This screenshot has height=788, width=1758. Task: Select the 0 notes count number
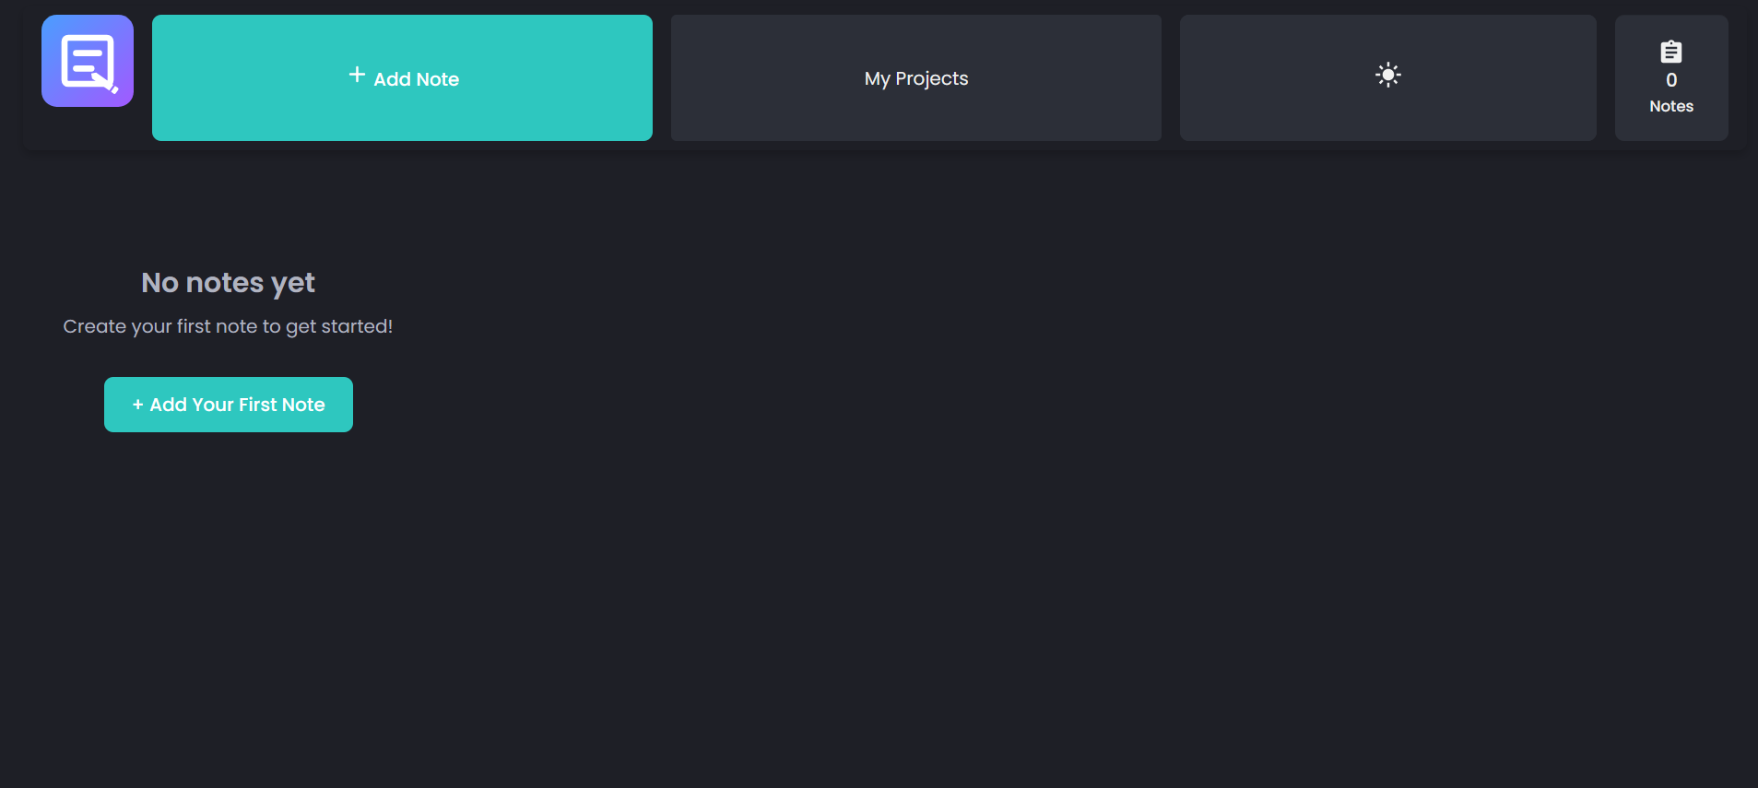(x=1670, y=80)
